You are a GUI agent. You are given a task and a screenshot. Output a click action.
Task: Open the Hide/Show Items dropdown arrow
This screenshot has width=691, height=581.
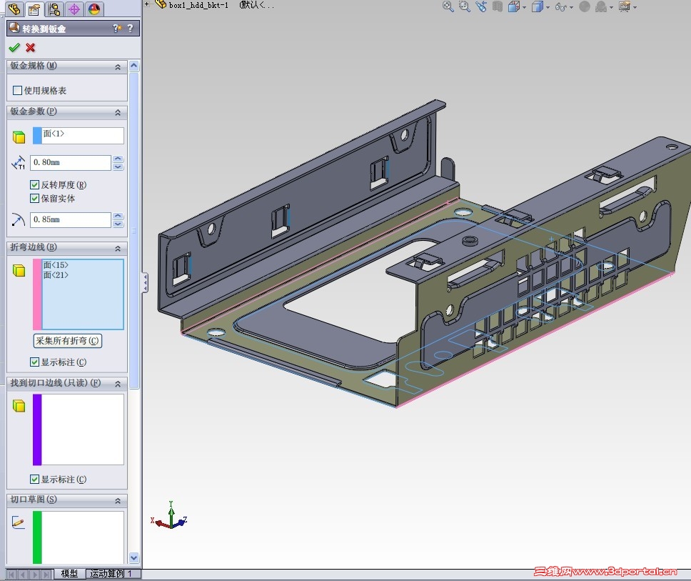[x=572, y=7]
